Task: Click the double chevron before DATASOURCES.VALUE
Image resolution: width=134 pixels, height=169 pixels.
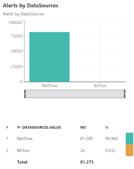Action: [x=18, y=127]
